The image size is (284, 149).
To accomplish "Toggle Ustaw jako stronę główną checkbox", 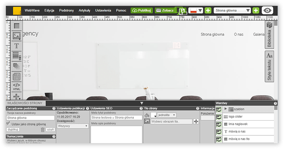I will (x=8, y=124).
